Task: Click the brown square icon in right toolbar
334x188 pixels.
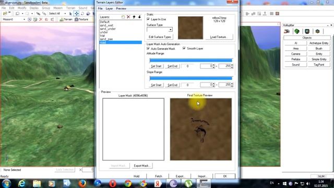Action: pyautogui.click(x=277, y=14)
